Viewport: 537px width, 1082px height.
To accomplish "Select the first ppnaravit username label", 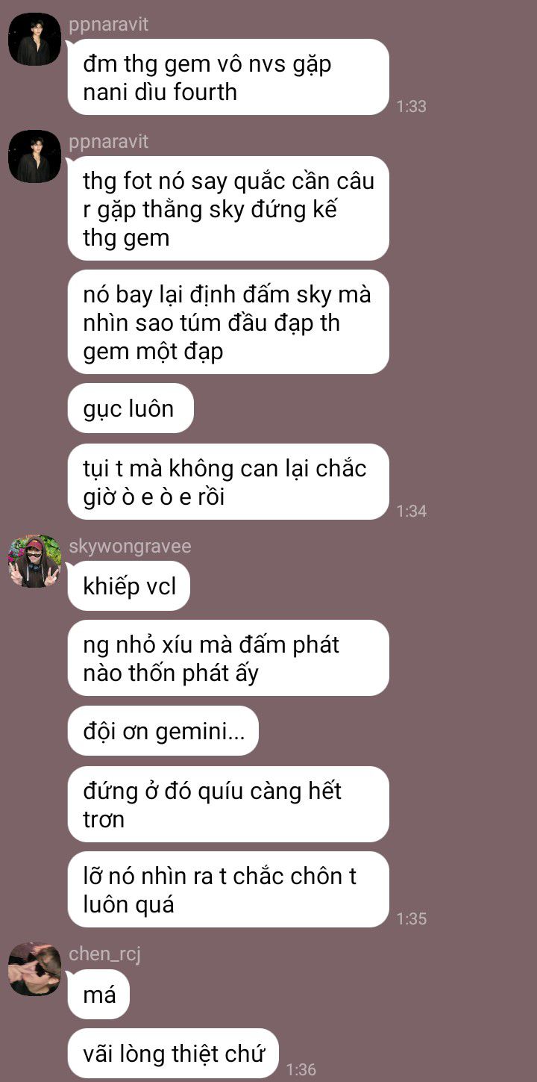I will 108,25.
